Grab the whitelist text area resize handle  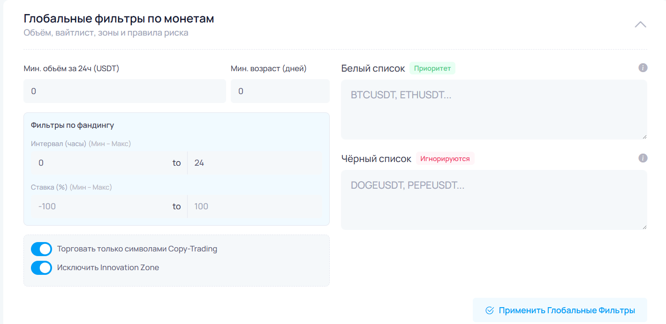point(644,137)
